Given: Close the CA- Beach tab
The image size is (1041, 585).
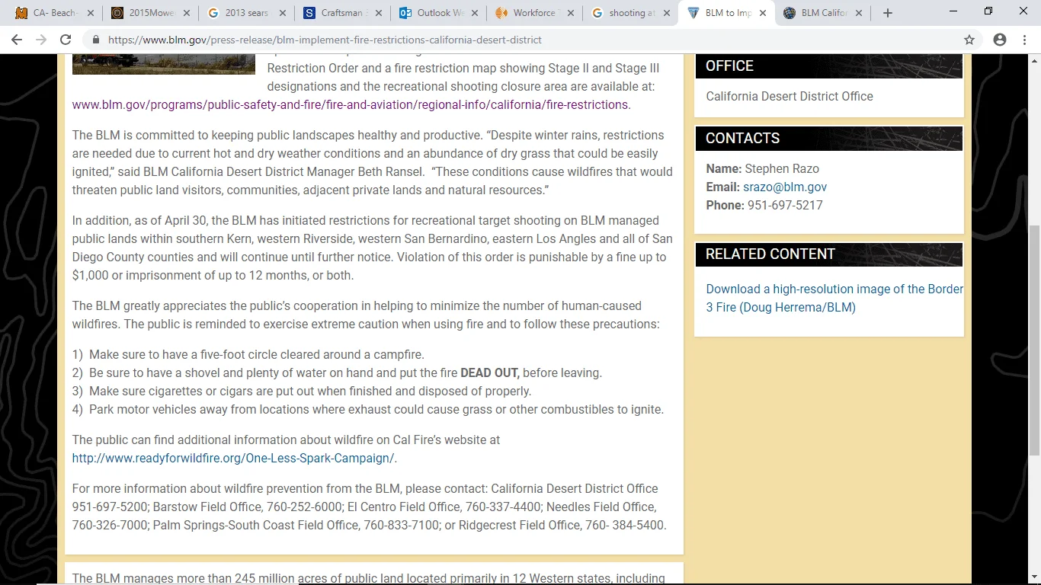Looking at the screenshot, I should [91, 13].
